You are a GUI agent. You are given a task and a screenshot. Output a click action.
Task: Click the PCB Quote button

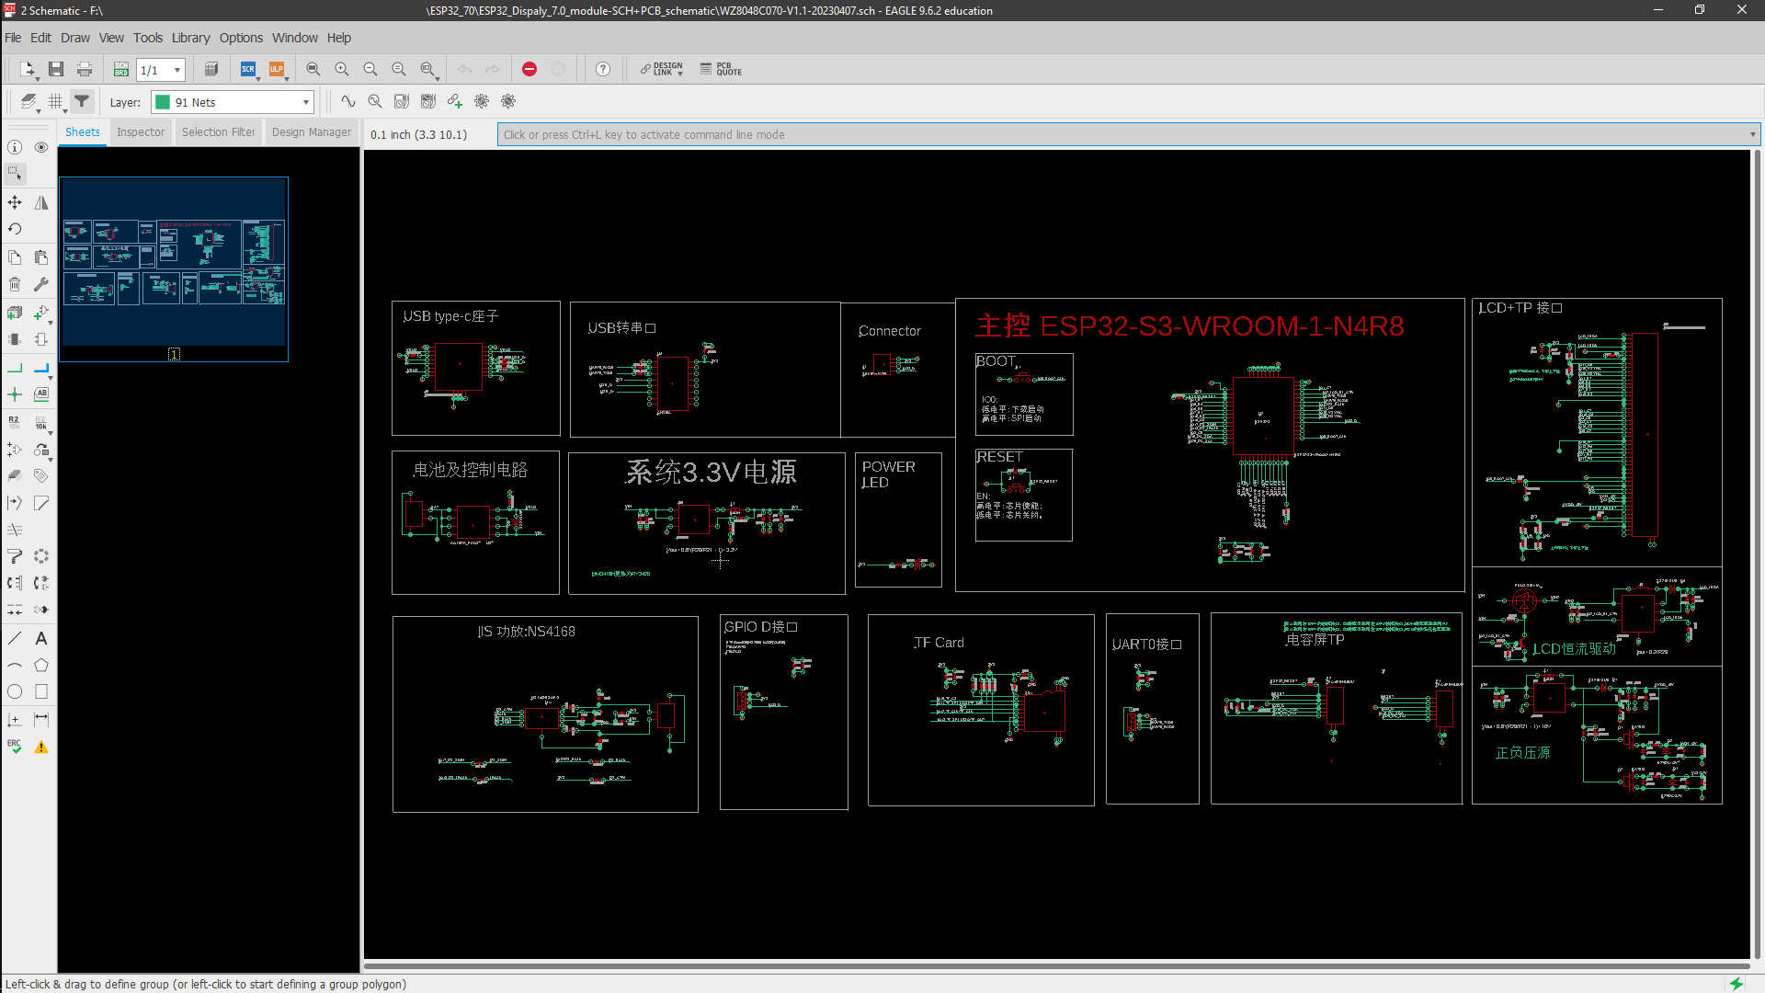click(x=722, y=70)
